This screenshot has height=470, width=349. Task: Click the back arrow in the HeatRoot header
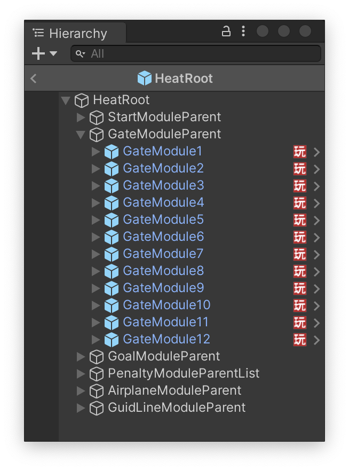(33, 78)
